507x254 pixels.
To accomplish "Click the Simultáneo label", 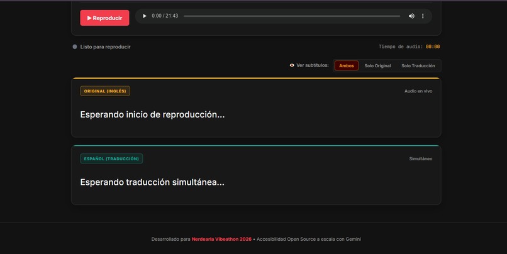I will (421, 158).
